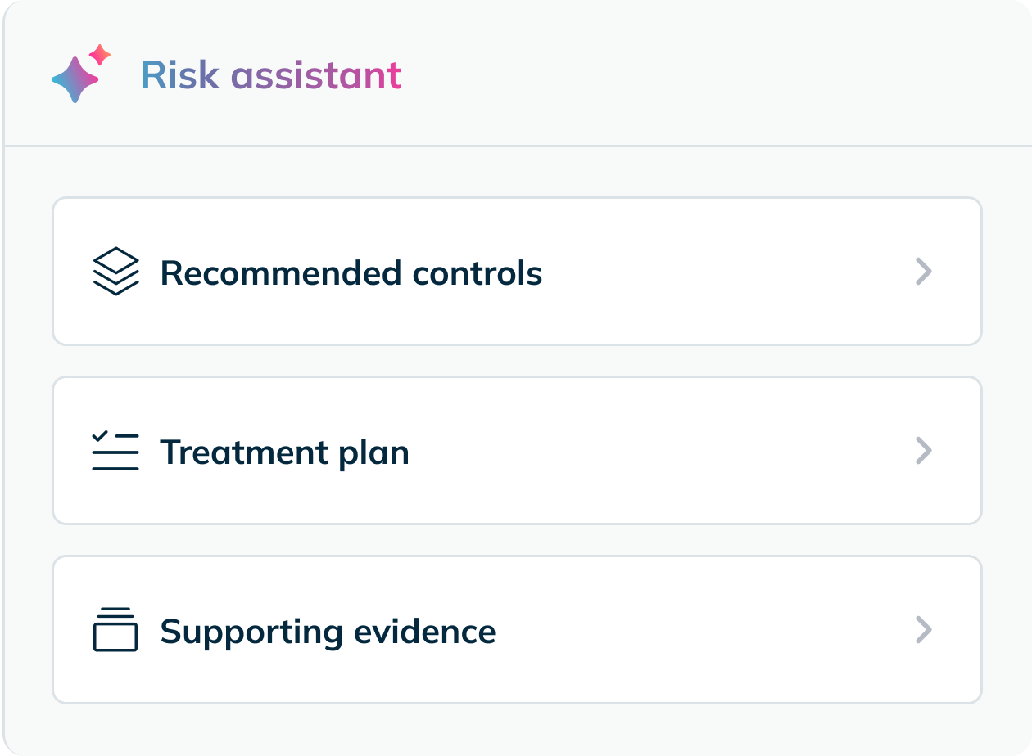This screenshot has height=756, width=1032.
Task: Click the checklist icon beside Treatment plan
Action: click(x=115, y=451)
